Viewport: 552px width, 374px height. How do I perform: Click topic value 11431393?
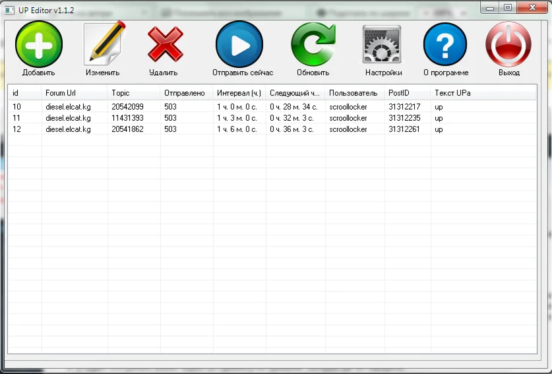click(127, 118)
